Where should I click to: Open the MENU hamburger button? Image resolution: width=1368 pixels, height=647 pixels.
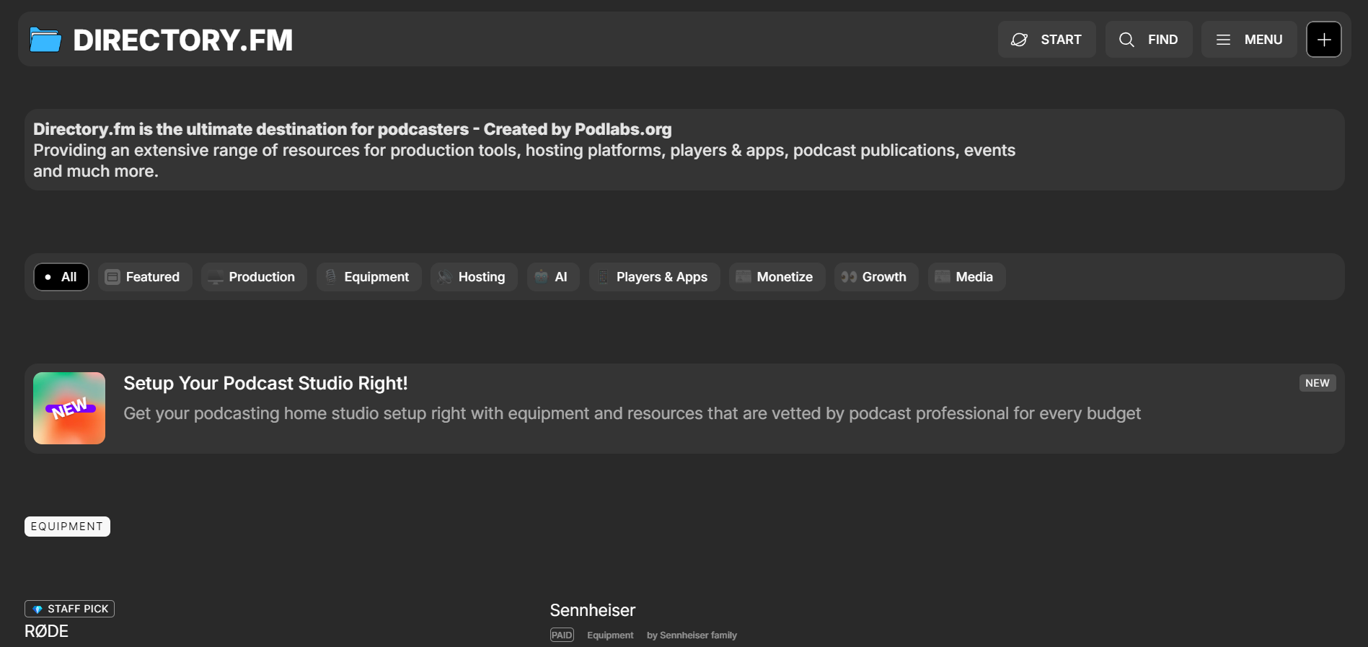1249,40
